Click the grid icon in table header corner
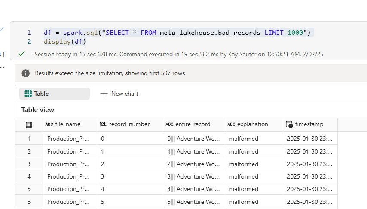This screenshot has width=367, height=209. (x=29, y=125)
